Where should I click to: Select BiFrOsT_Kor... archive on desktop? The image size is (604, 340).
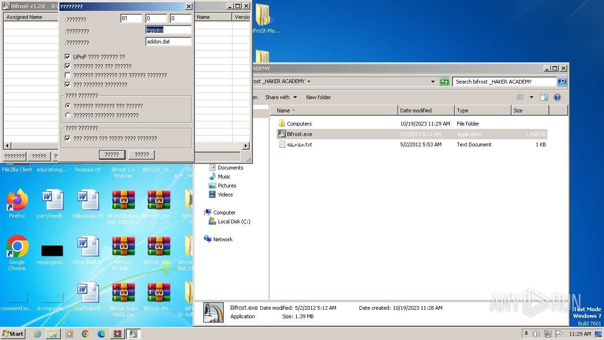pos(159,204)
